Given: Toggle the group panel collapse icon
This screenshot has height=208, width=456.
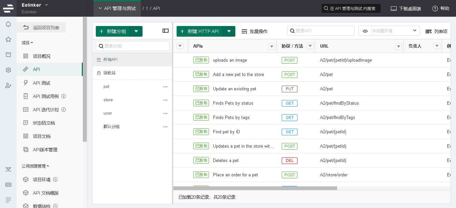Looking at the screenshot, I should tap(166, 31).
